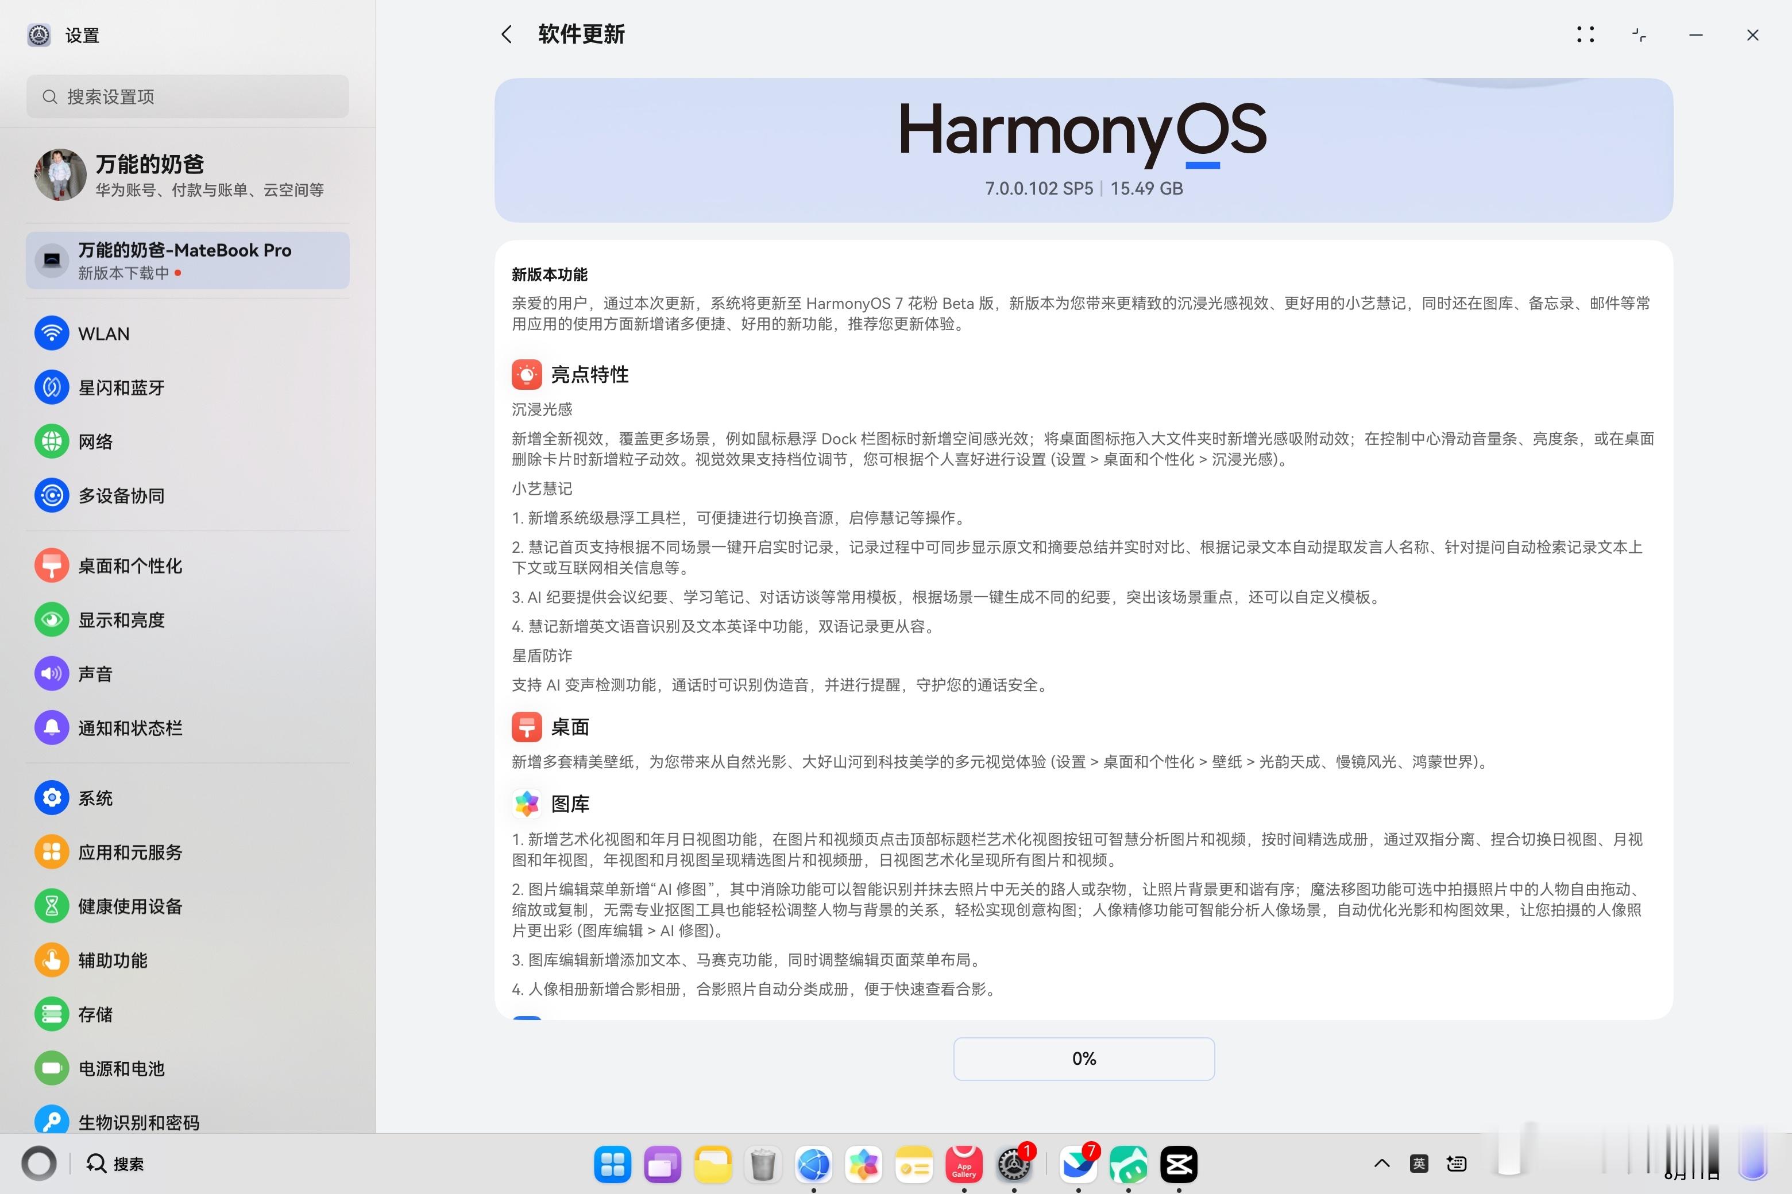
Task: Launch the green cat app in dock
Action: click(x=1129, y=1164)
